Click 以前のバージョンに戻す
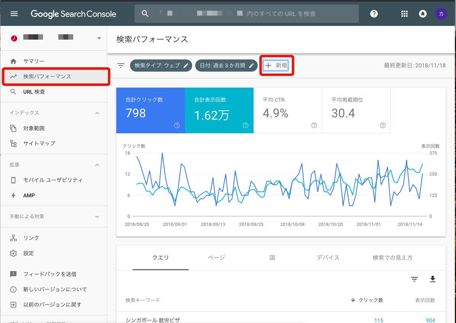The image size is (456, 323). [53, 305]
